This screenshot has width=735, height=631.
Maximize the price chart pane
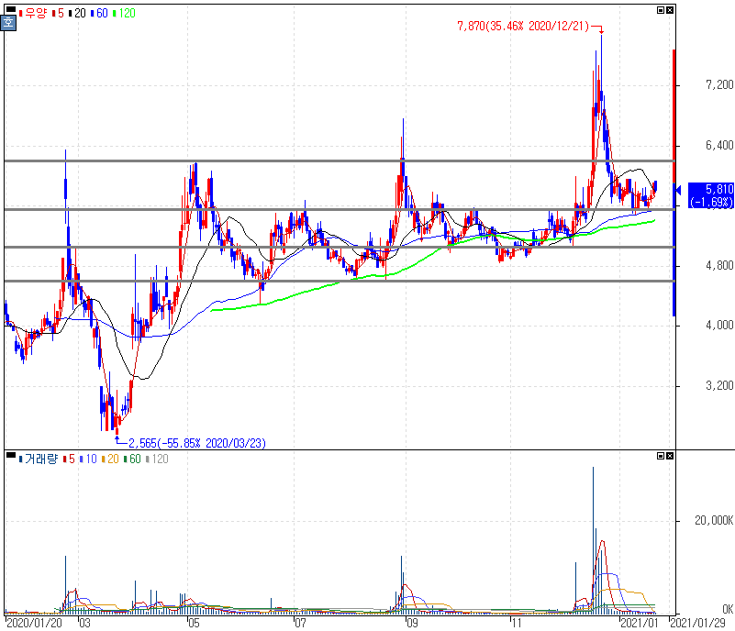661,10
